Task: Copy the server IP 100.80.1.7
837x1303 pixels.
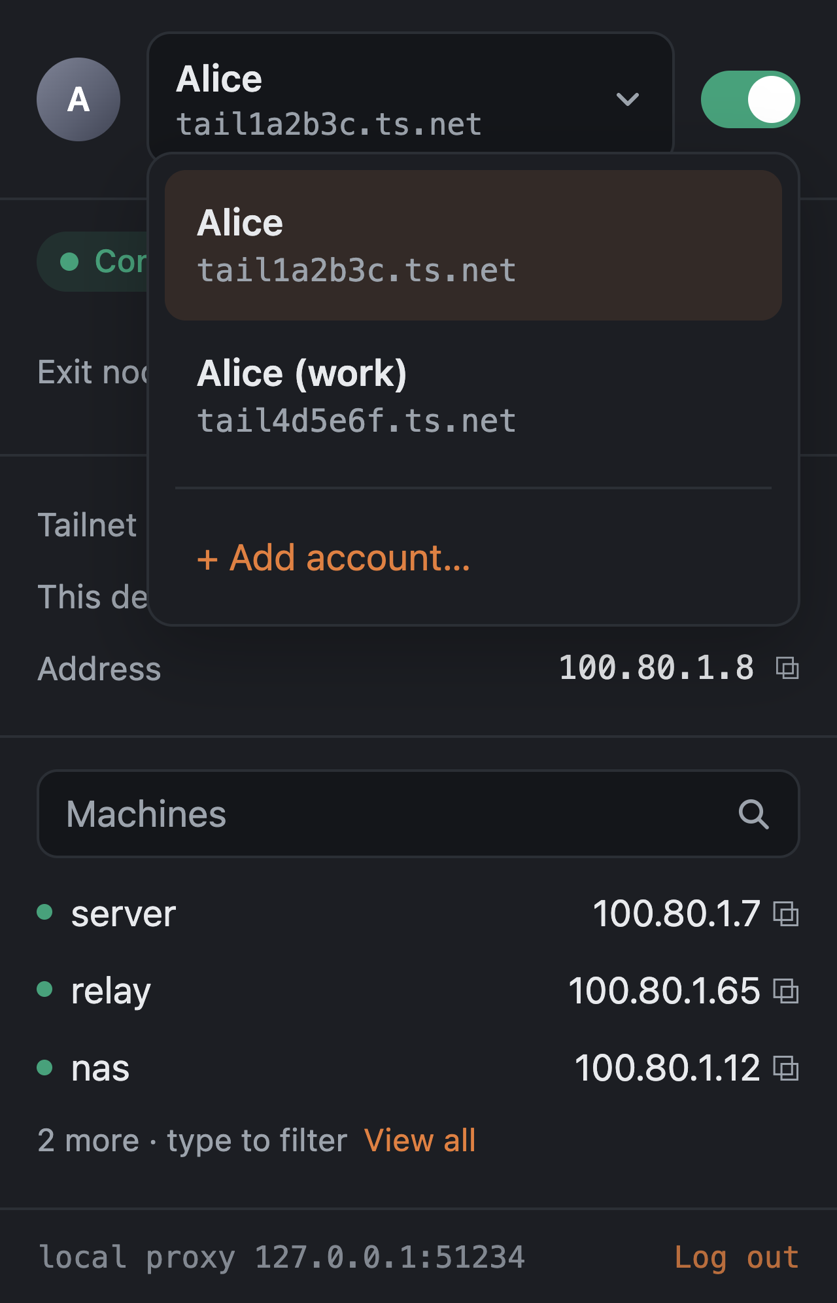Action: pos(786,914)
